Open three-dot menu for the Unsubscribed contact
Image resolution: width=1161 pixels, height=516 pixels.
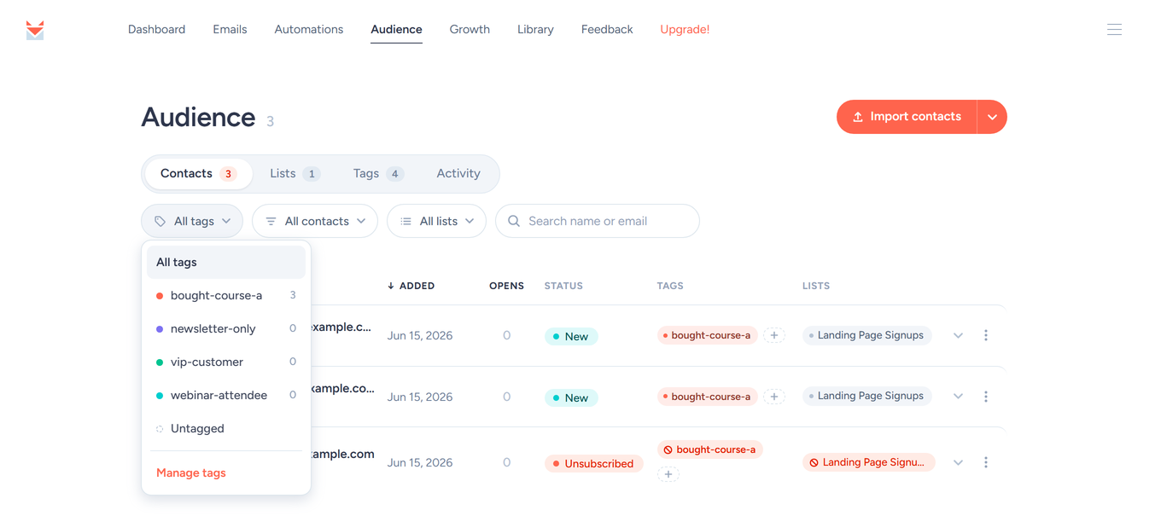coord(986,462)
